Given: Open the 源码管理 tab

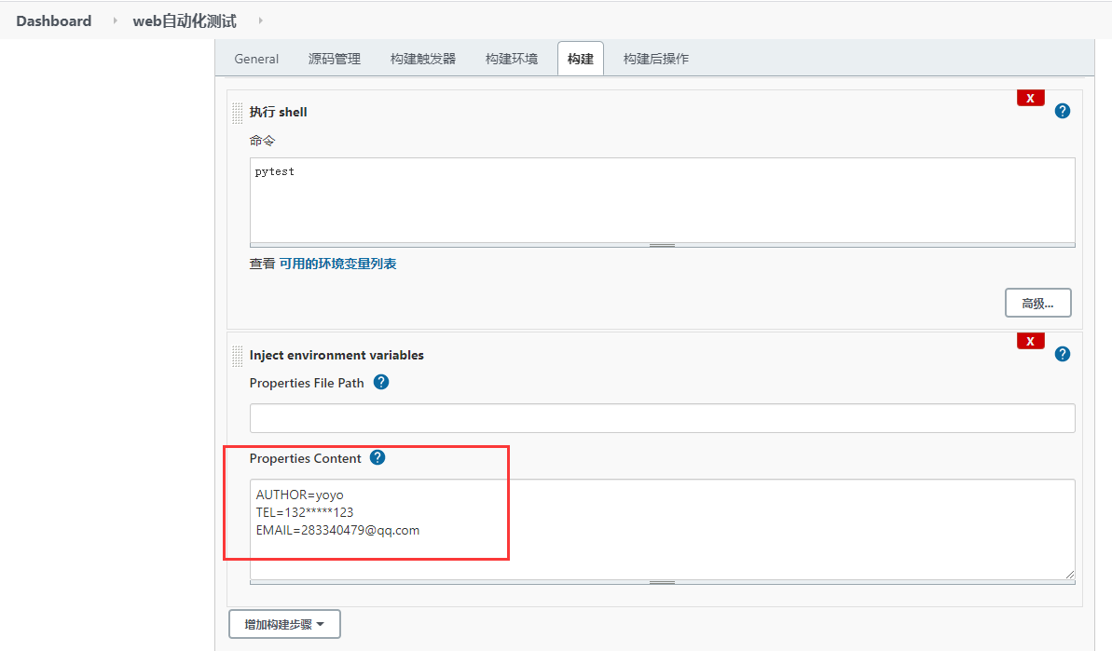Looking at the screenshot, I should [334, 58].
